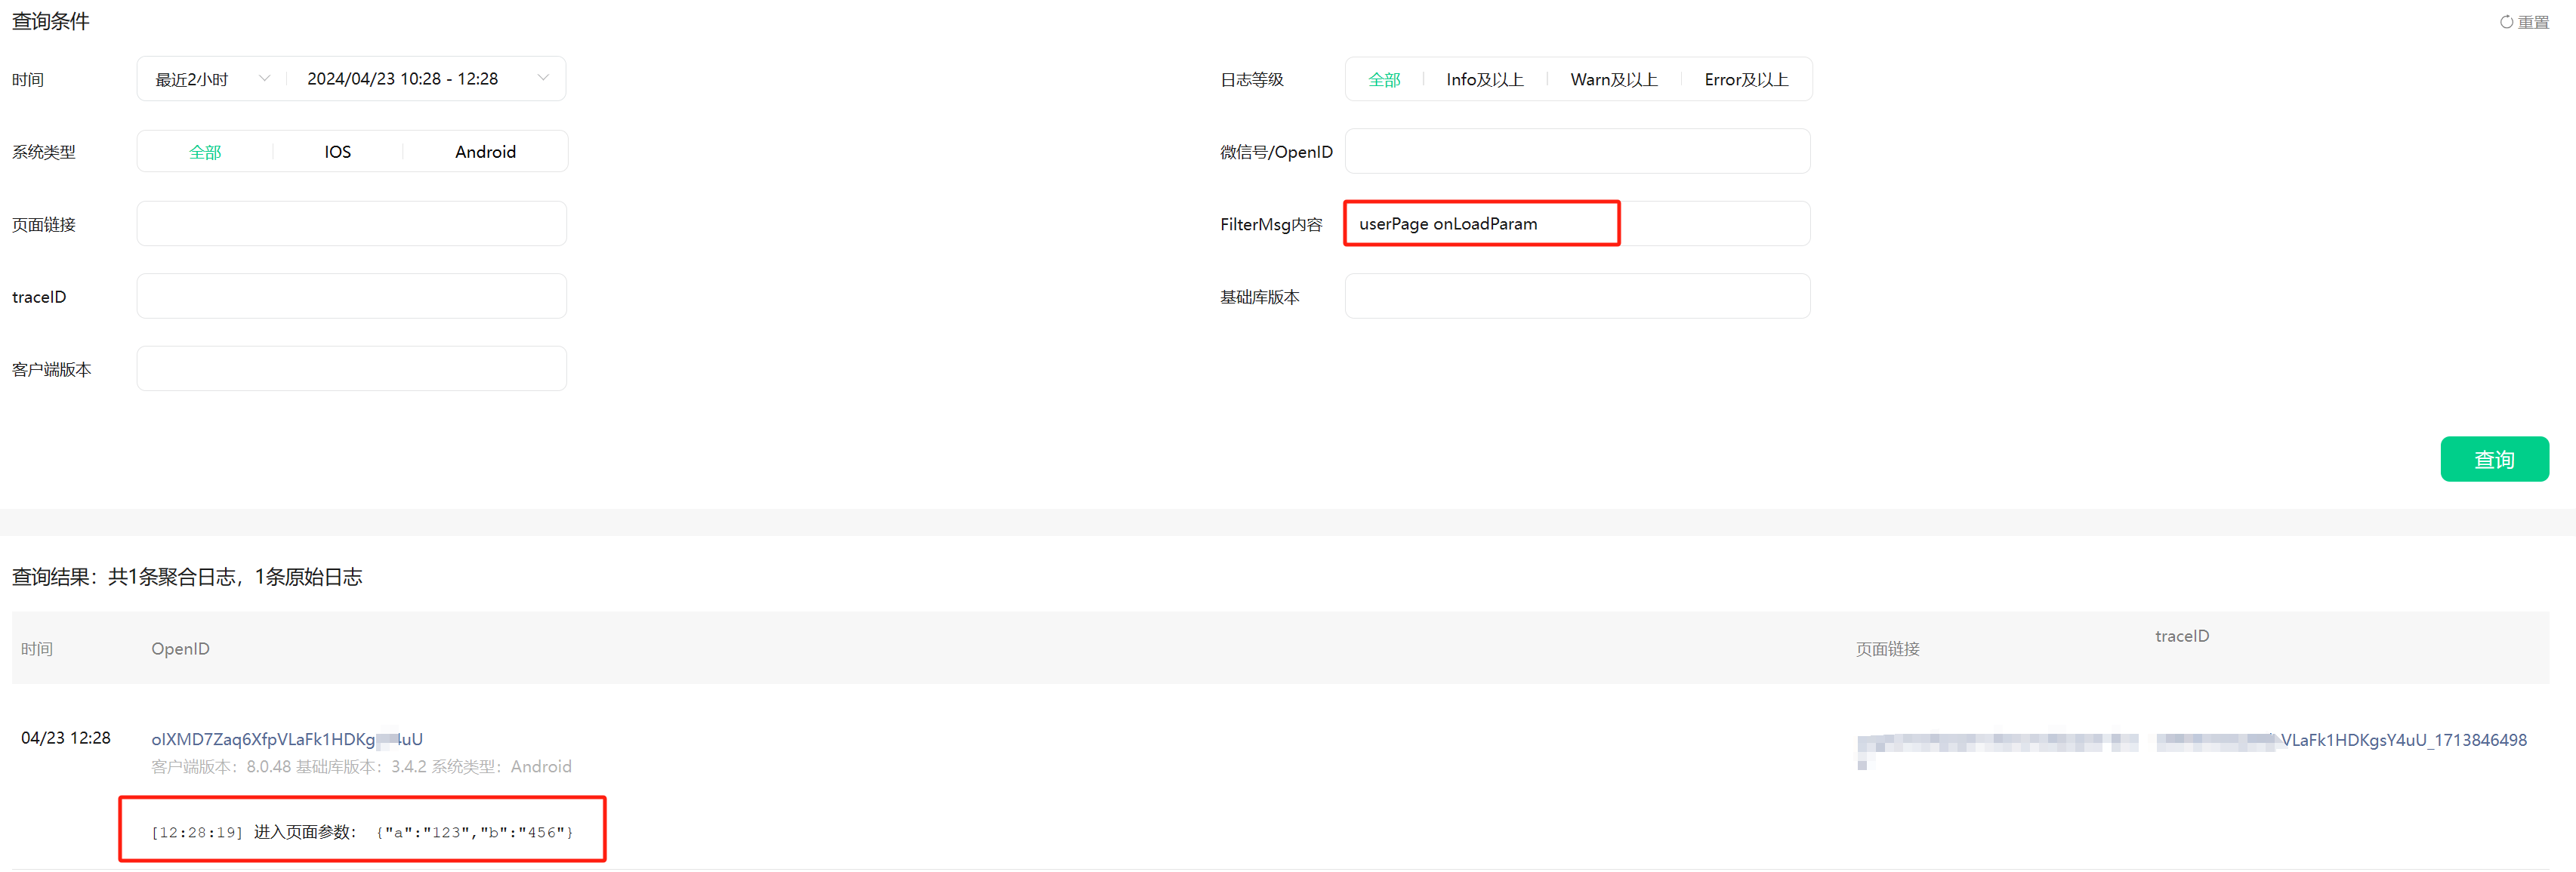The height and width of the screenshot is (872, 2576).
Task: Open the OpenID link oIXMD7Zaq6Xfp...
Action: [286, 739]
